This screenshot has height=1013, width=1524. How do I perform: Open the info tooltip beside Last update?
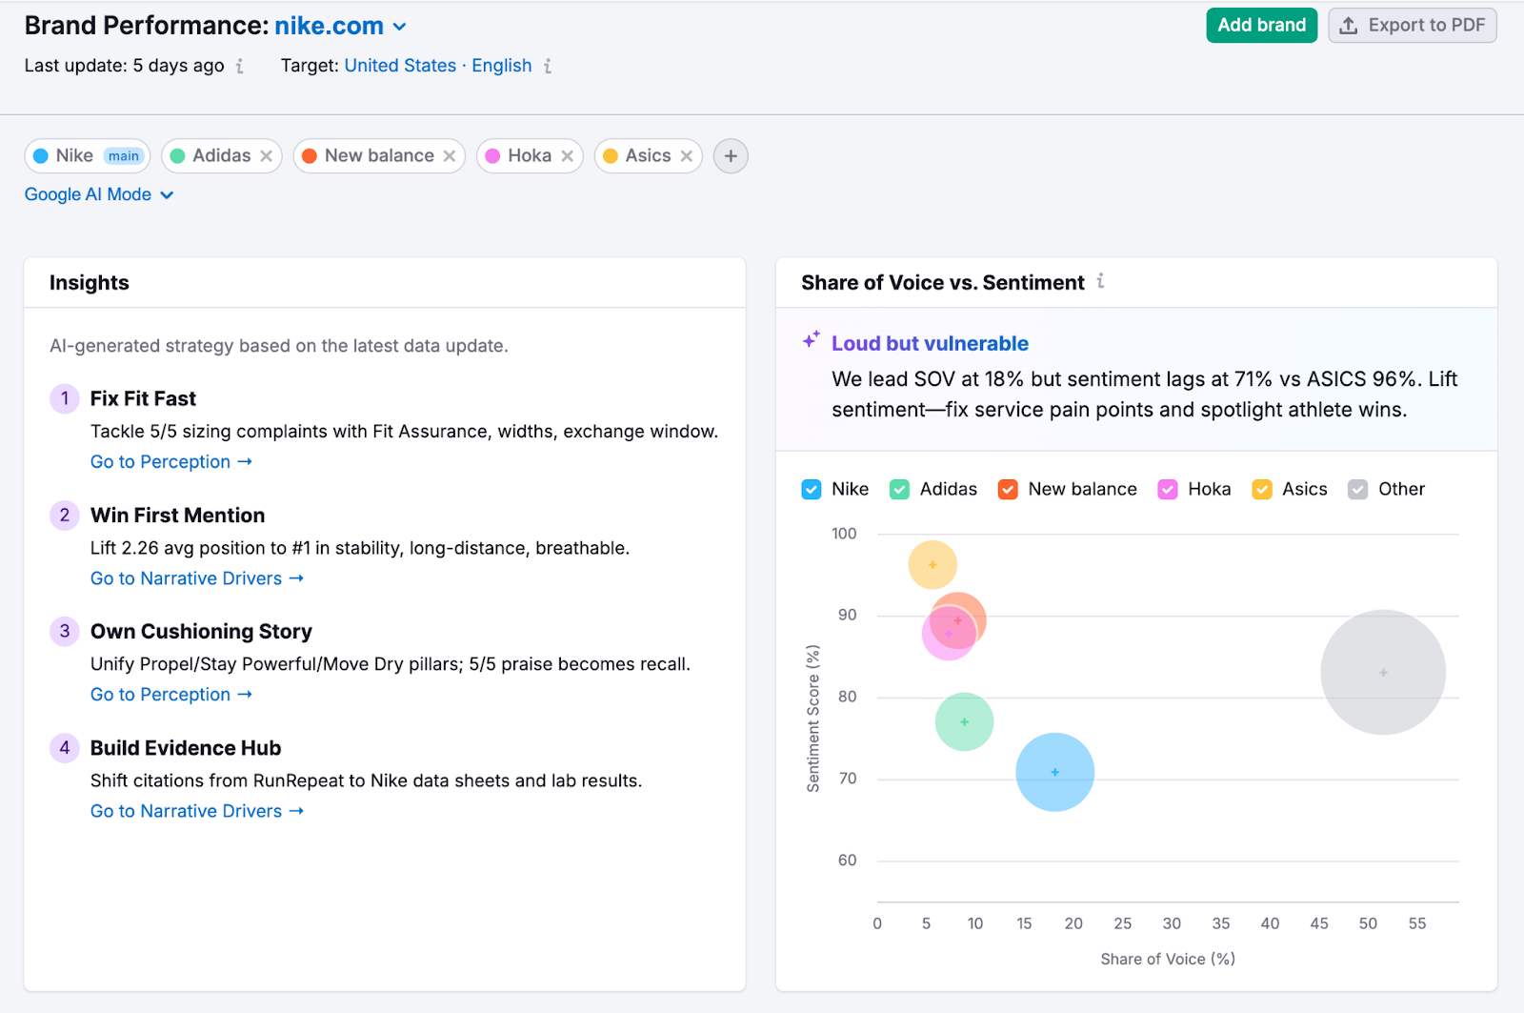coord(240,66)
